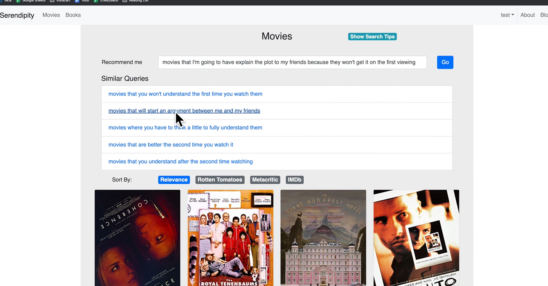
Task: Sort results by Relevance
Action: [x=174, y=180]
